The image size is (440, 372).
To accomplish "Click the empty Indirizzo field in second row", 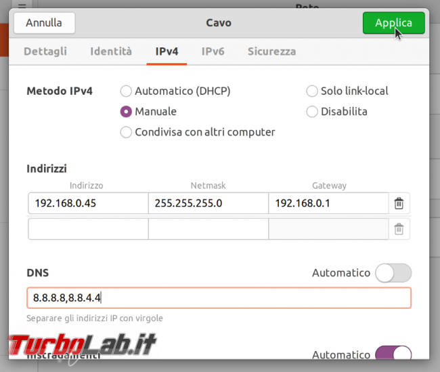I will pyautogui.click(x=88, y=229).
